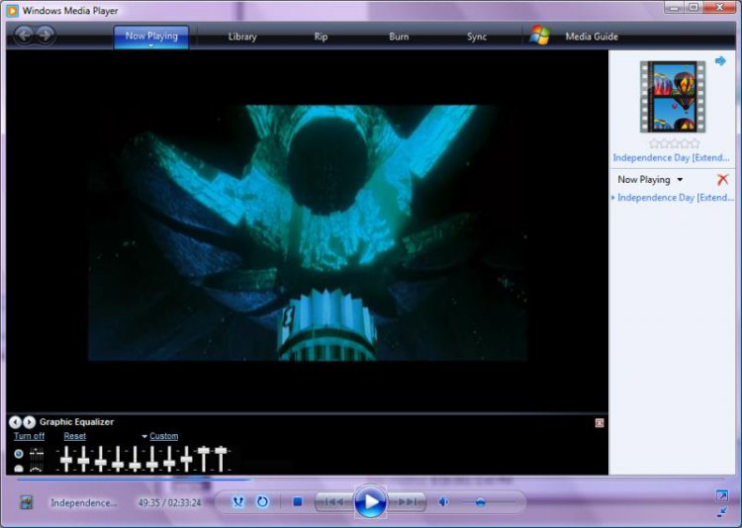Click the 49:35 / 02:33:24 time display
The image size is (742, 528).
pyautogui.click(x=169, y=502)
